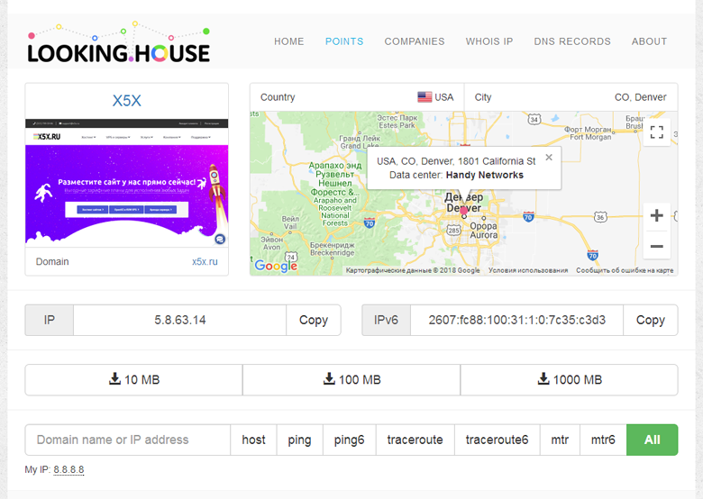The width and height of the screenshot is (703, 499).
Task: Click the IP label cell
Action: 50,321
